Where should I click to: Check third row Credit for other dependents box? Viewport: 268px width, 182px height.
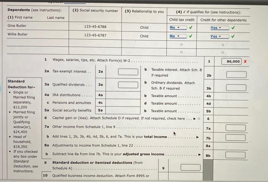click(x=223, y=45)
